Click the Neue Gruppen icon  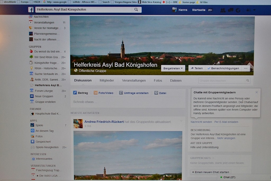[x=32, y=96]
